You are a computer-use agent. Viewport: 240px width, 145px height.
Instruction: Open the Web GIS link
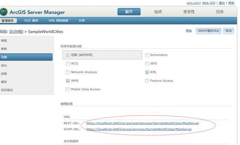(209, 3)
